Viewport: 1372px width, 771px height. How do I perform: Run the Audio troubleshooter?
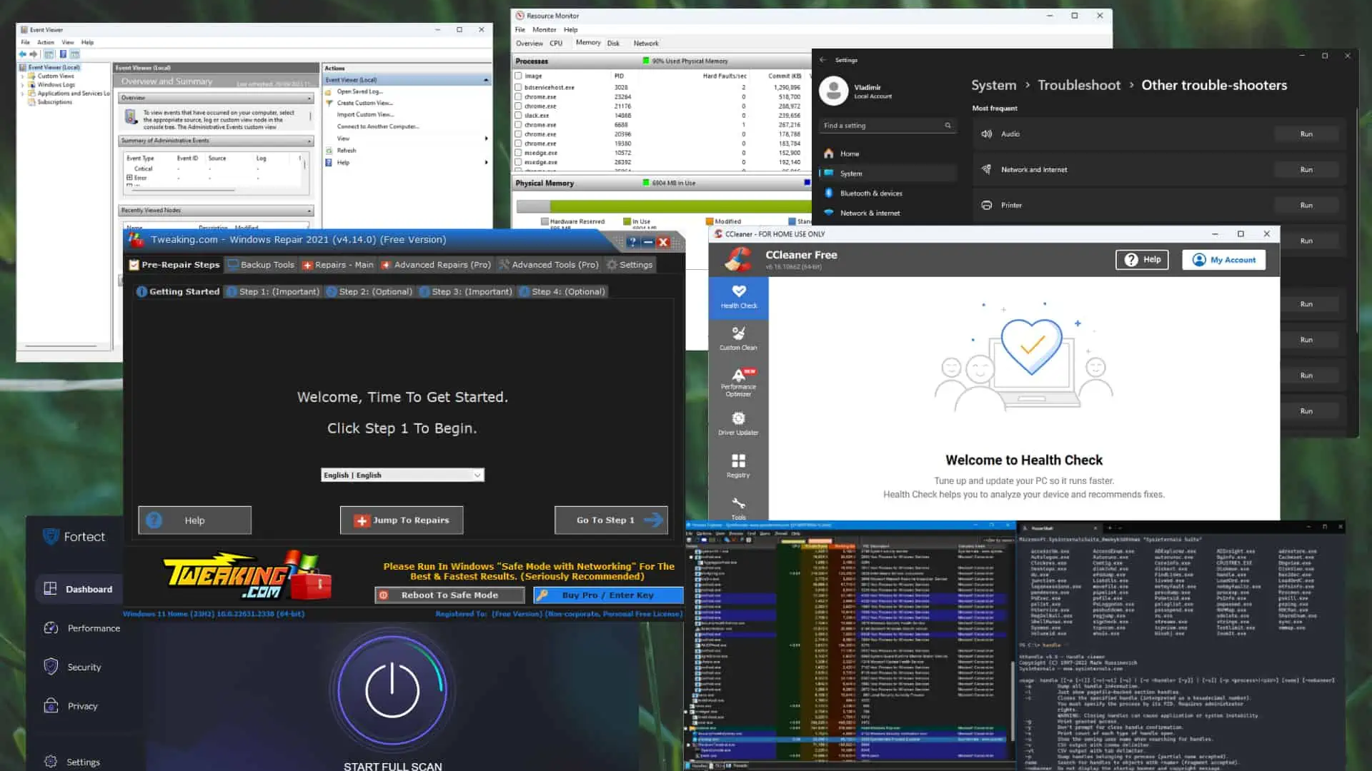pos(1306,134)
